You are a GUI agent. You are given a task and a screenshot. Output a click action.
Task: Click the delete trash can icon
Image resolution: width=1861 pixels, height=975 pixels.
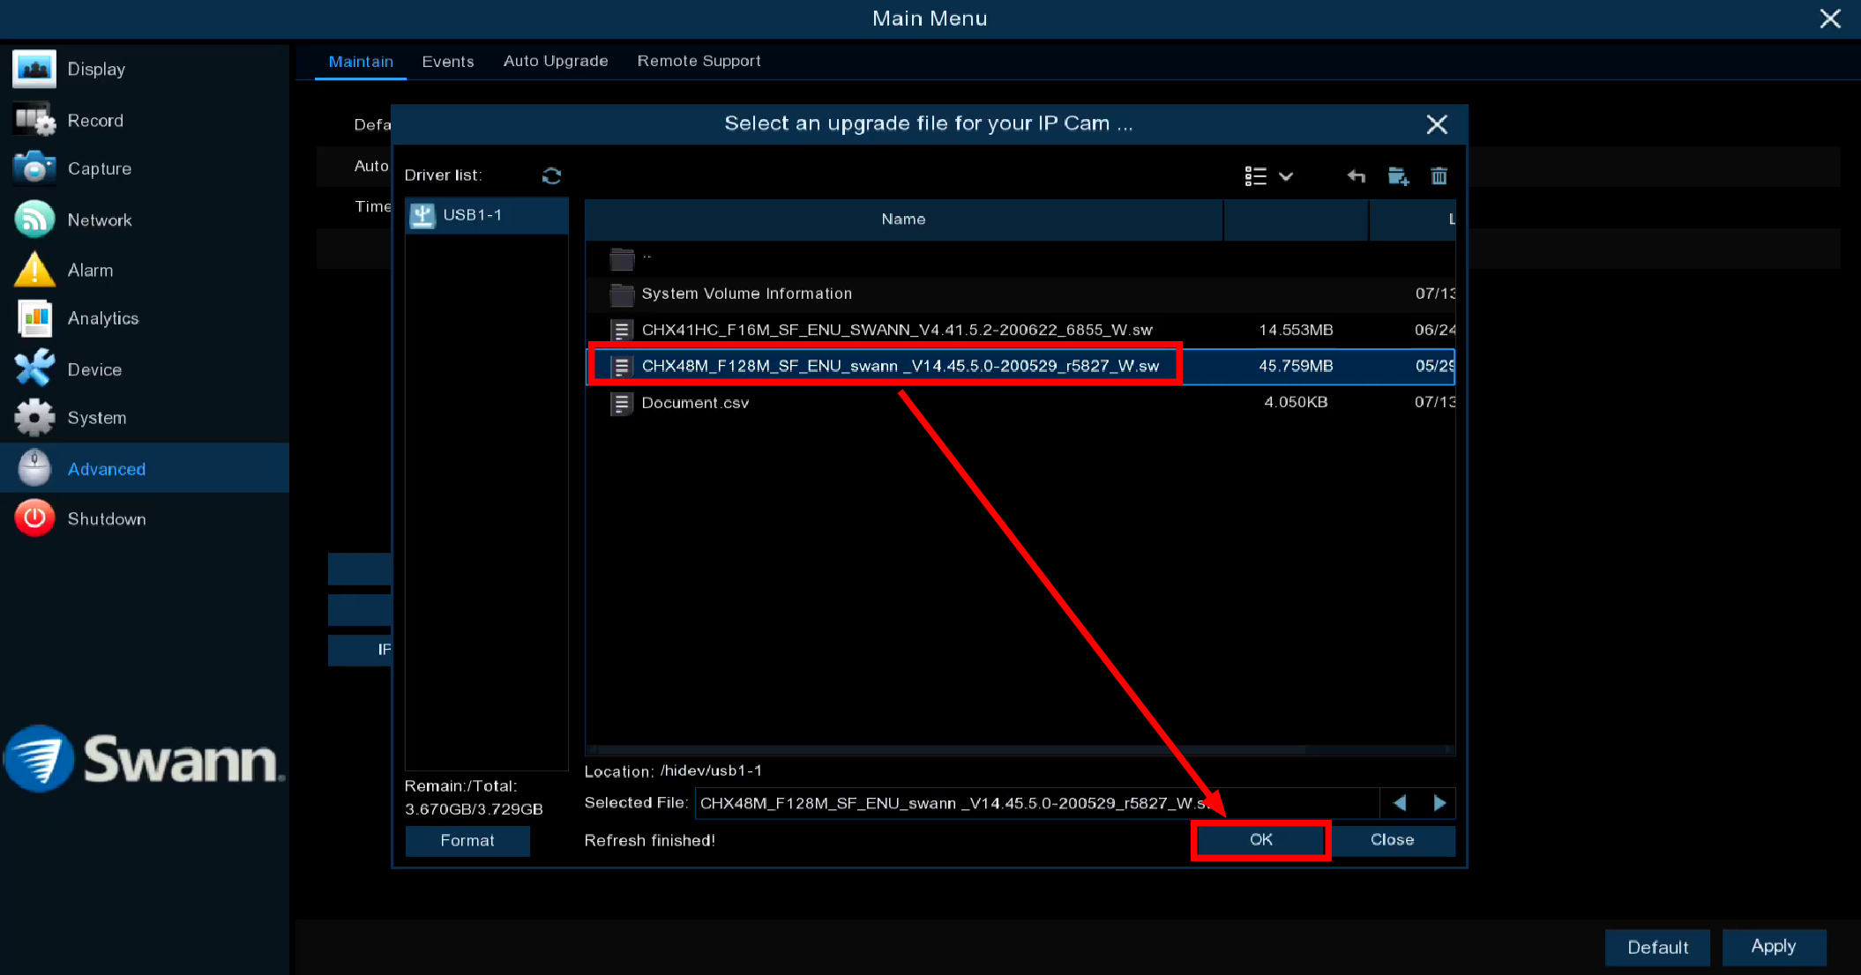point(1439,176)
